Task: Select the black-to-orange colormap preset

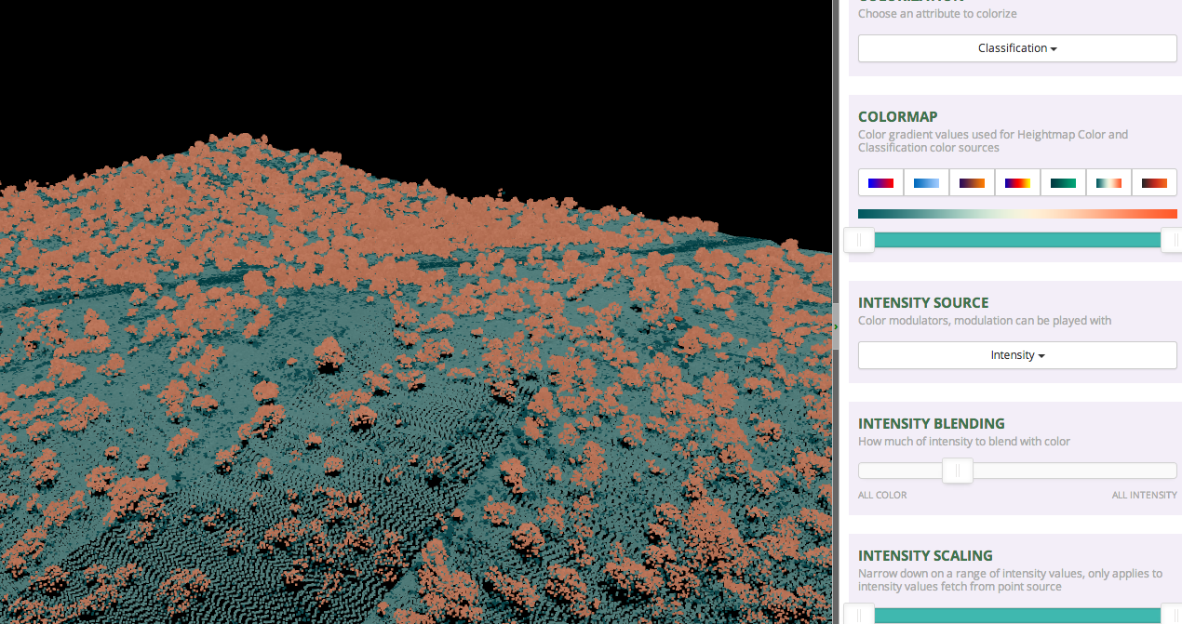Action: (1154, 182)
